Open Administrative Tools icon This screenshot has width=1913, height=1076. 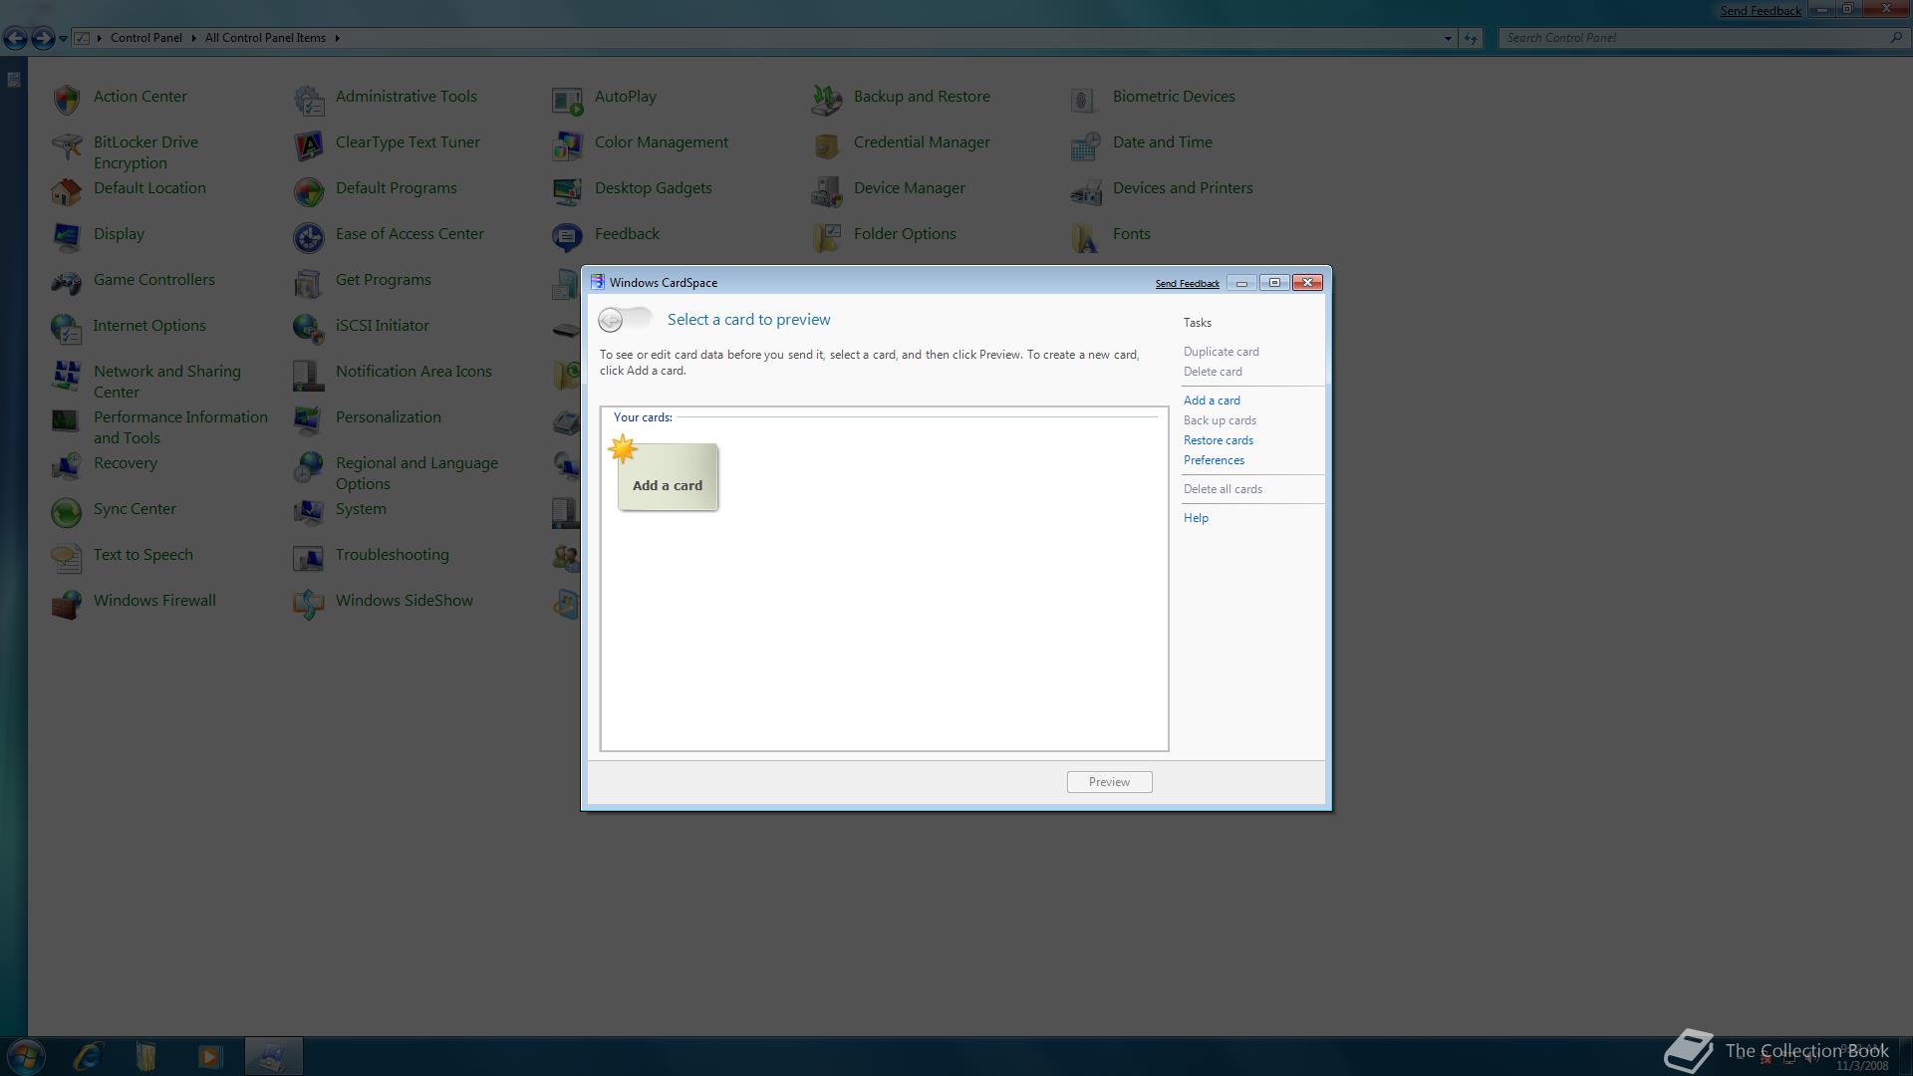click(309, 99)
